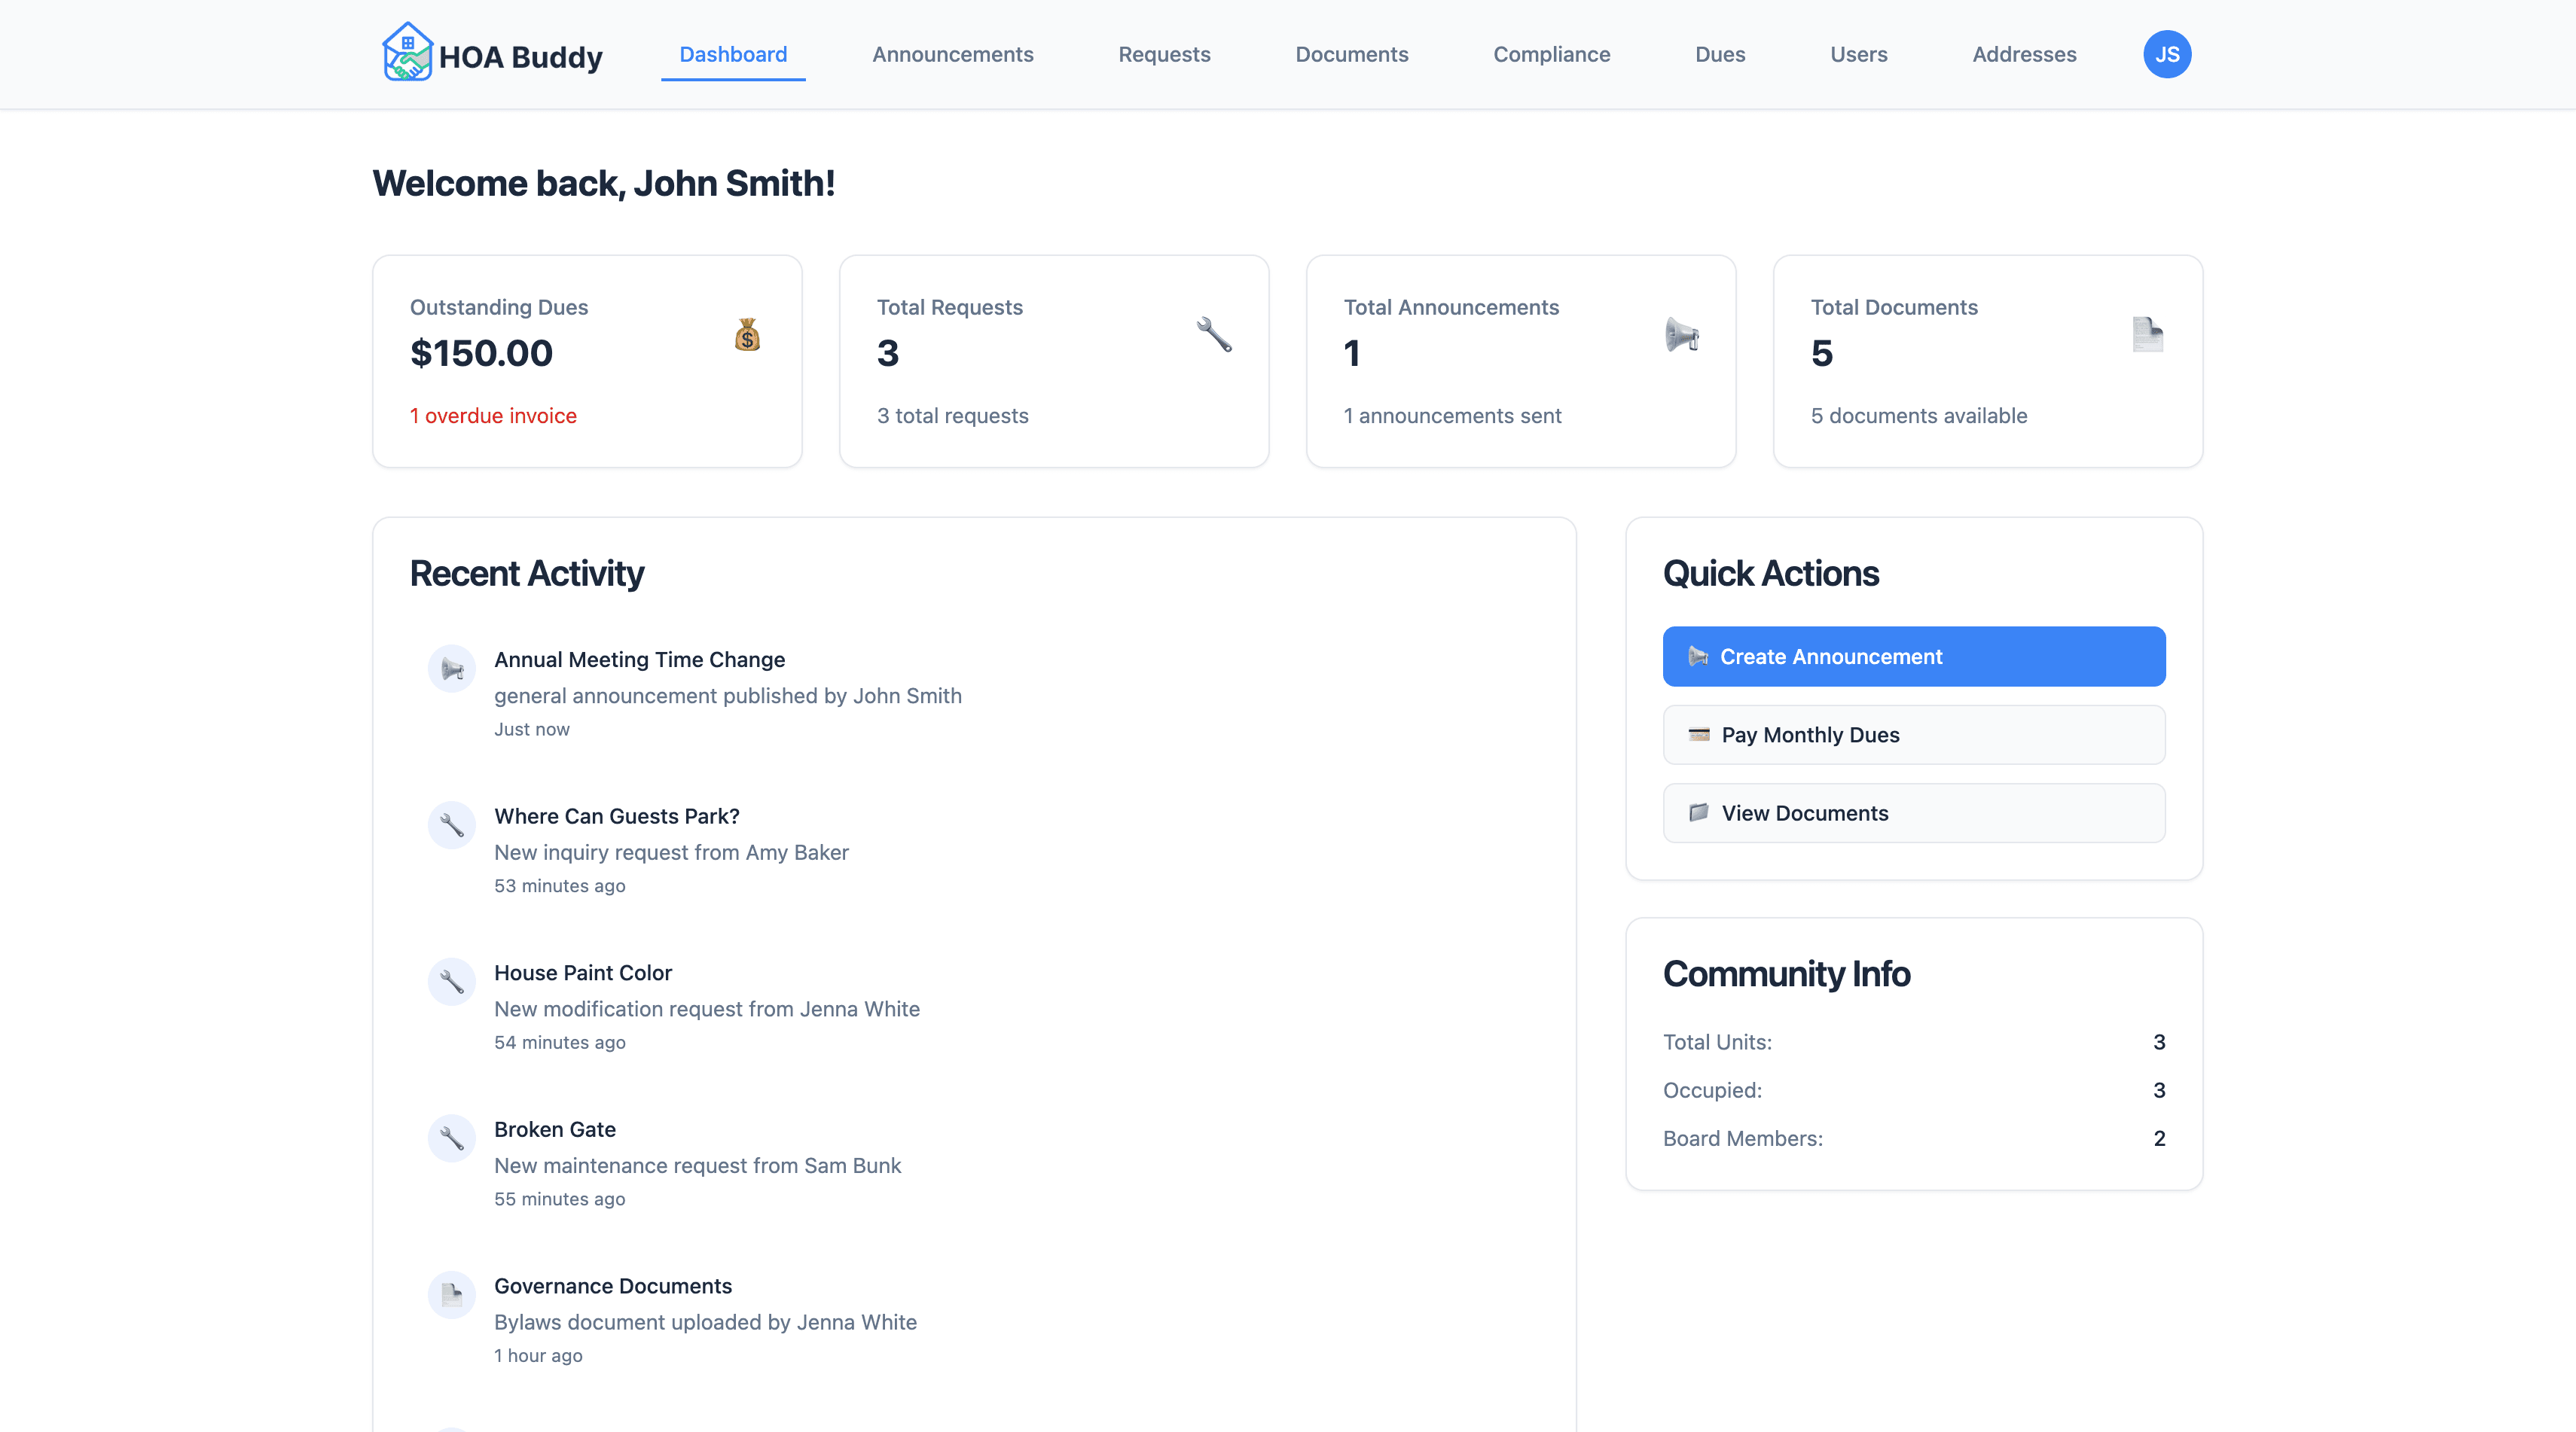
Task: Click the Recent Activity heading
Action: click(527, 574)
